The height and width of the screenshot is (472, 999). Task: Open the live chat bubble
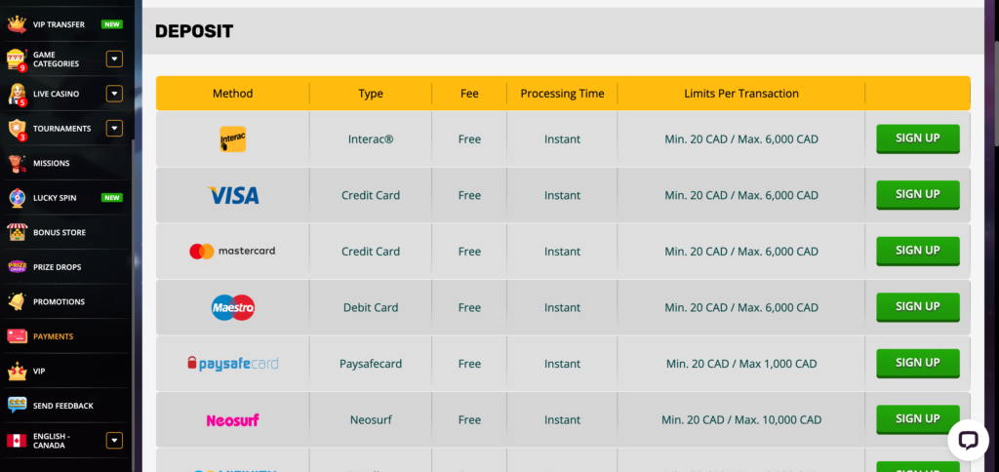[967, 440]
